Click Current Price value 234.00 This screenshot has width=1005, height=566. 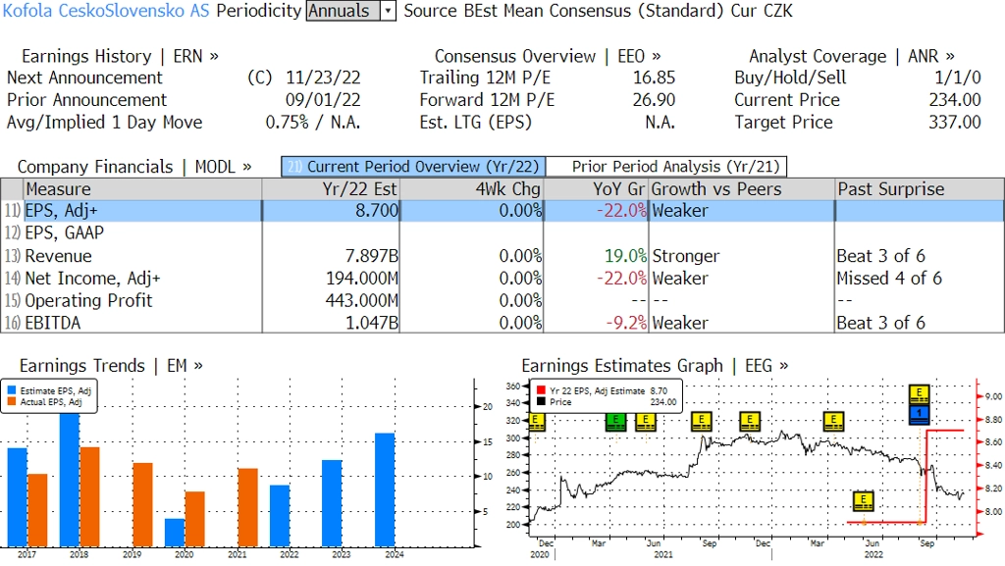(955, 100)
